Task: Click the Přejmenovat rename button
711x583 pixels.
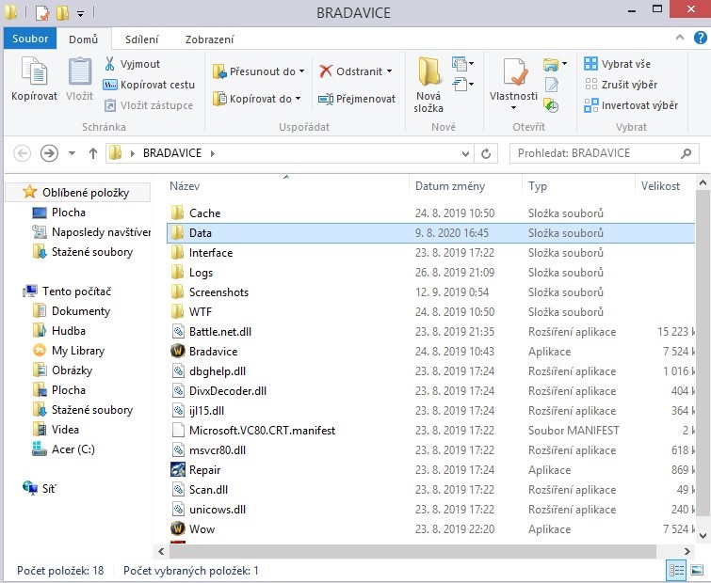Action: (x=357, y=99)
